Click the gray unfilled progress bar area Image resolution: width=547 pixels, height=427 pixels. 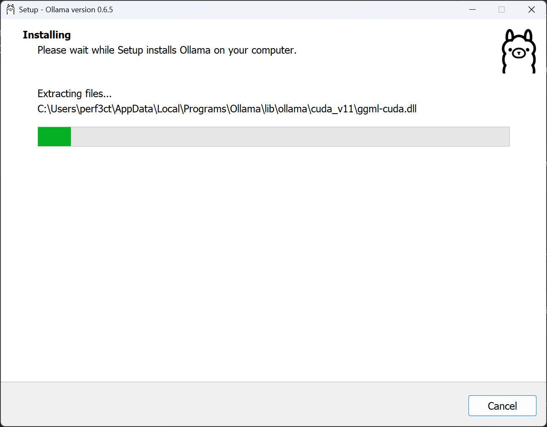[x=290, y=137]
